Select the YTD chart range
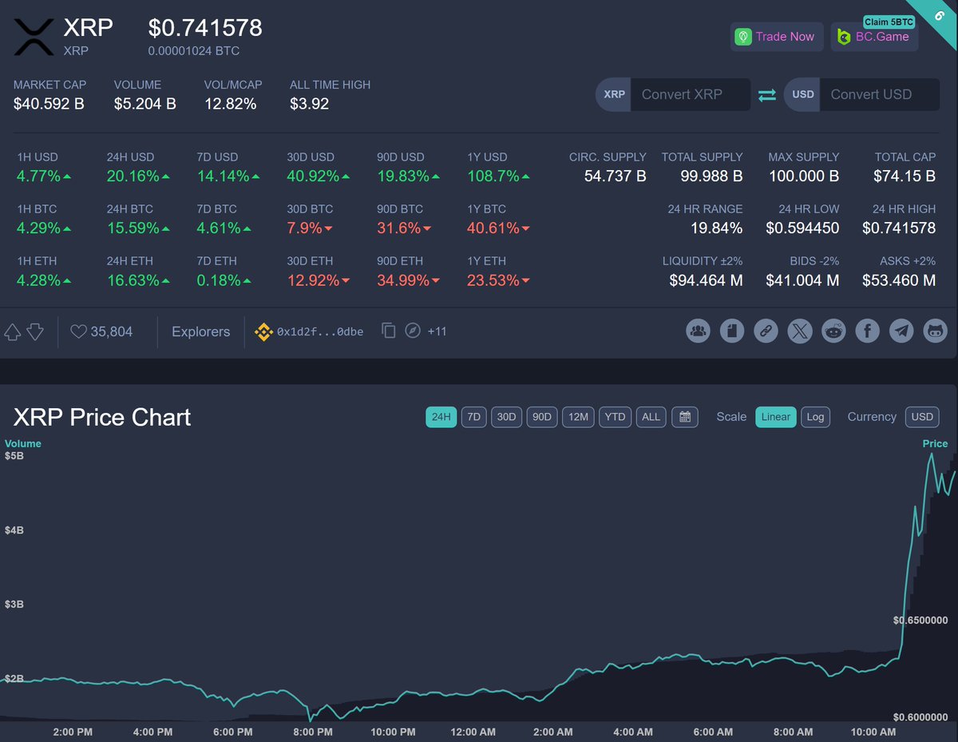The height and width of the screenshot is (742, 958). [x=616, y=417]
